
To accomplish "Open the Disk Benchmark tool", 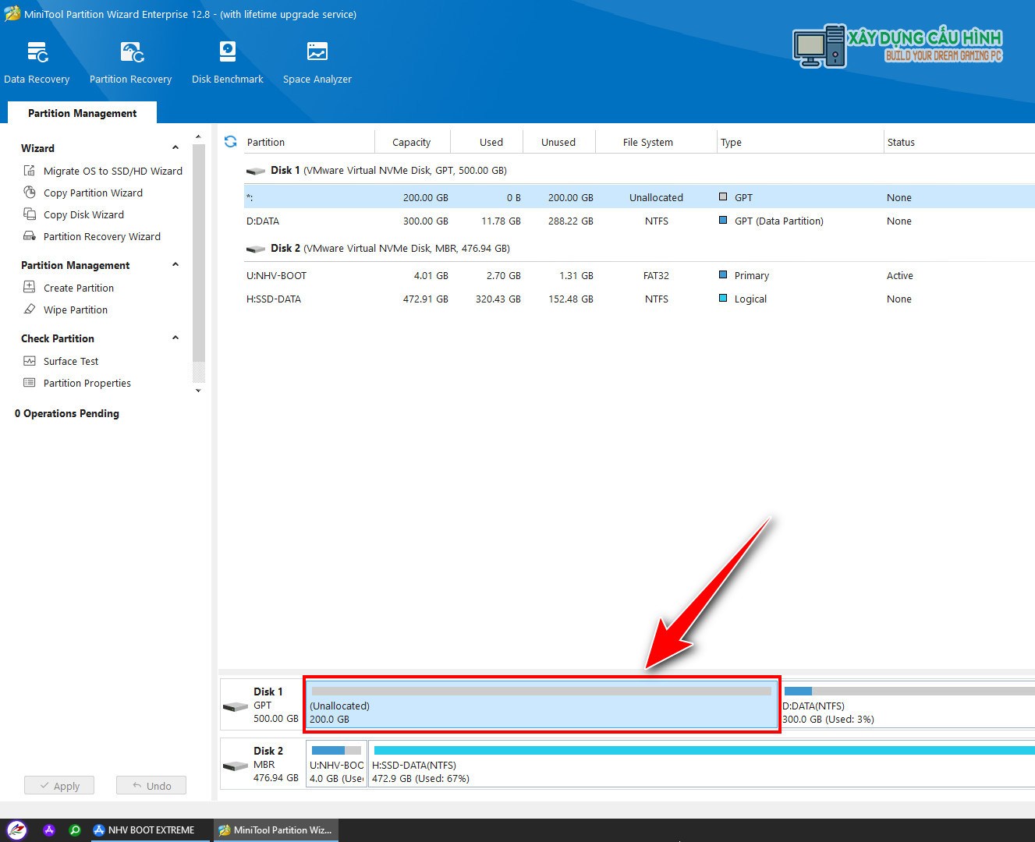I will coord(227,52).
